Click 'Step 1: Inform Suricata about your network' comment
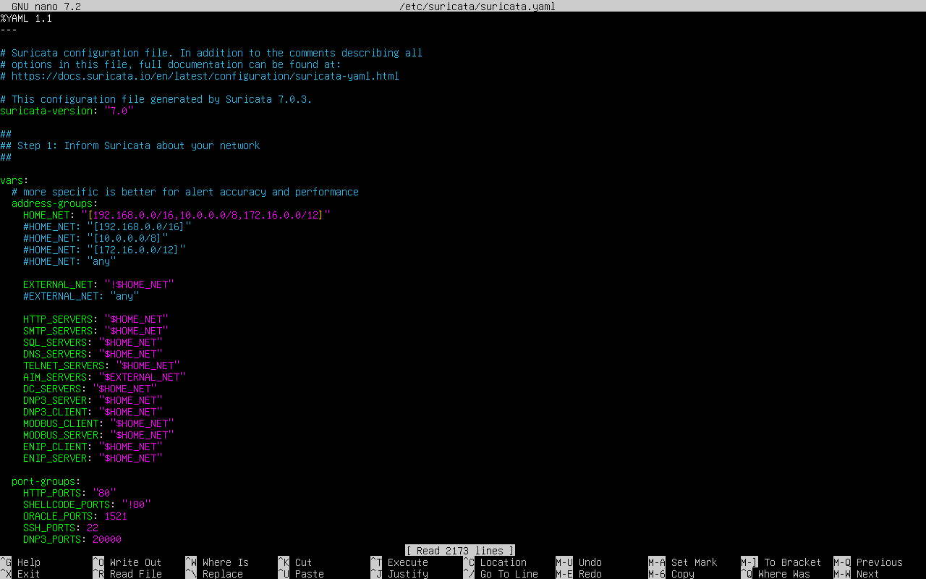The height and width of the screenshot is (579, 926). click(130, 145)
